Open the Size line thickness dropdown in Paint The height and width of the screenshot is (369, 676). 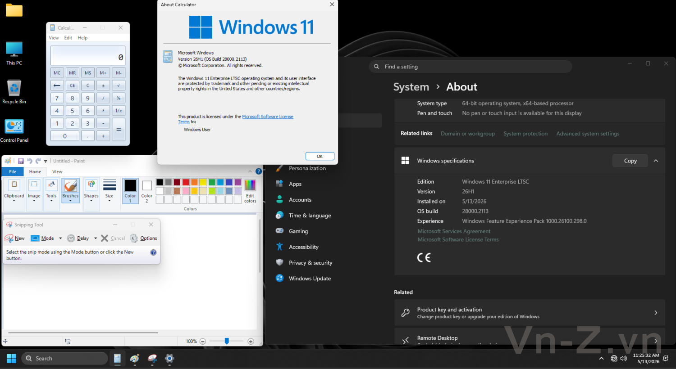[110, 190]
